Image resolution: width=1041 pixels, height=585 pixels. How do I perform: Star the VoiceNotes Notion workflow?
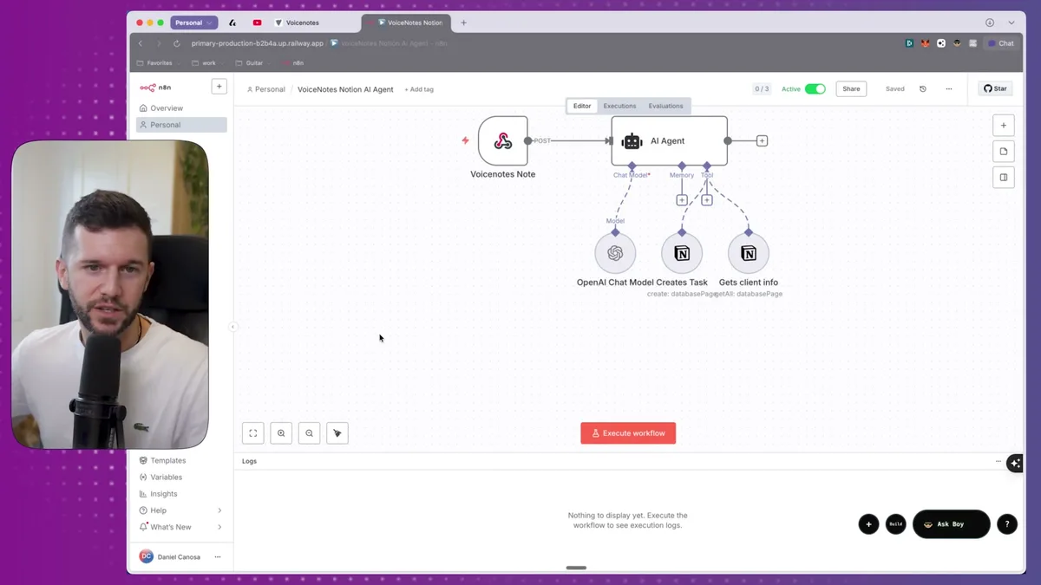pos(994,88)
